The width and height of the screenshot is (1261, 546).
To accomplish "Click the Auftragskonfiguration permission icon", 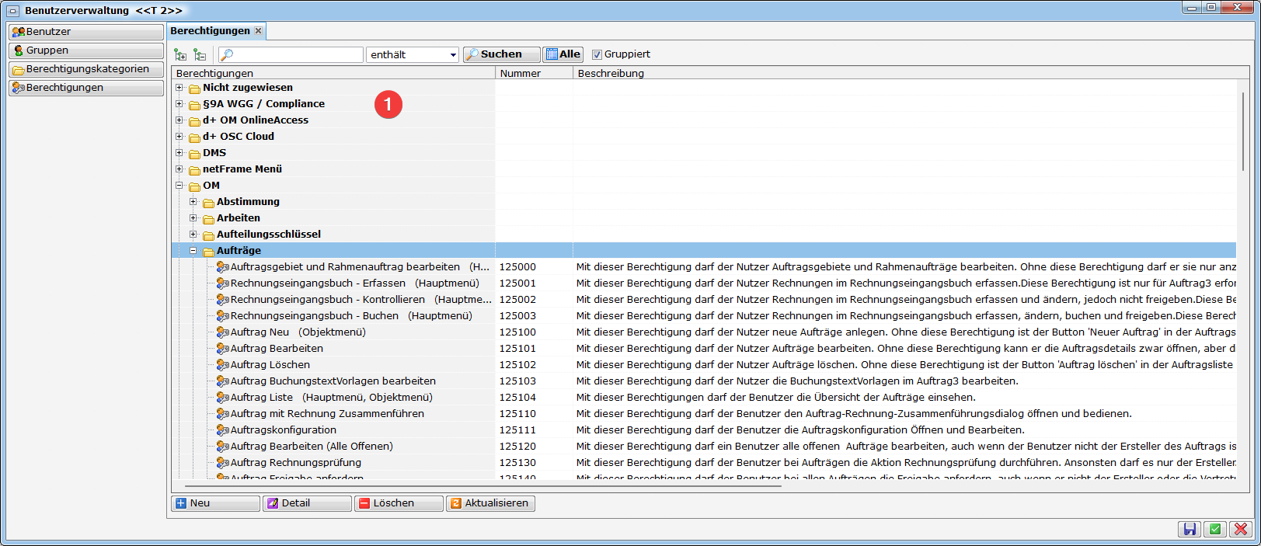I will pos(223,430).
